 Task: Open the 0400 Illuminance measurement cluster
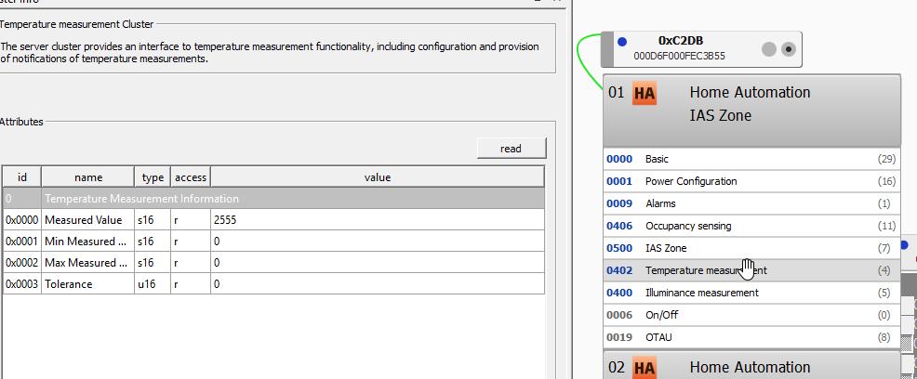[752, 293]
